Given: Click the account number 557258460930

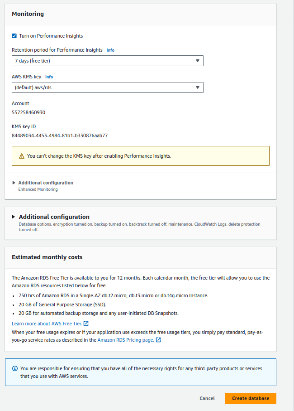Looking at the screenshot, I should [x=28, y=112].
